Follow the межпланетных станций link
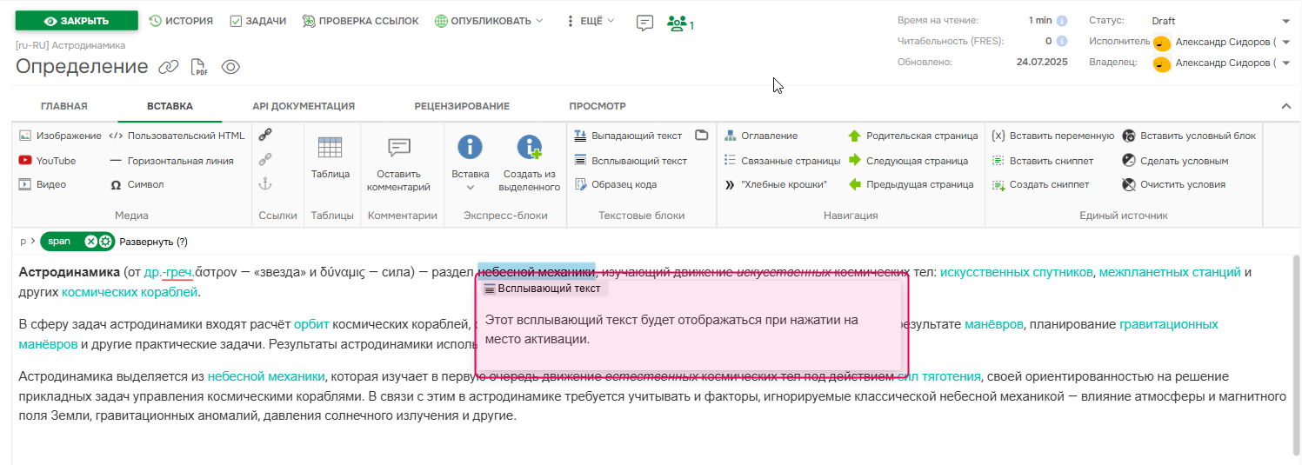The height and width of the screenshot is (465, 1302). point(1170,272)
